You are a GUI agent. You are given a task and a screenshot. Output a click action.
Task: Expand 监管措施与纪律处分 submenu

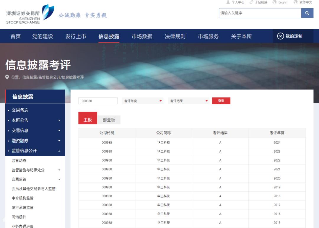click(x=59, y=170)
